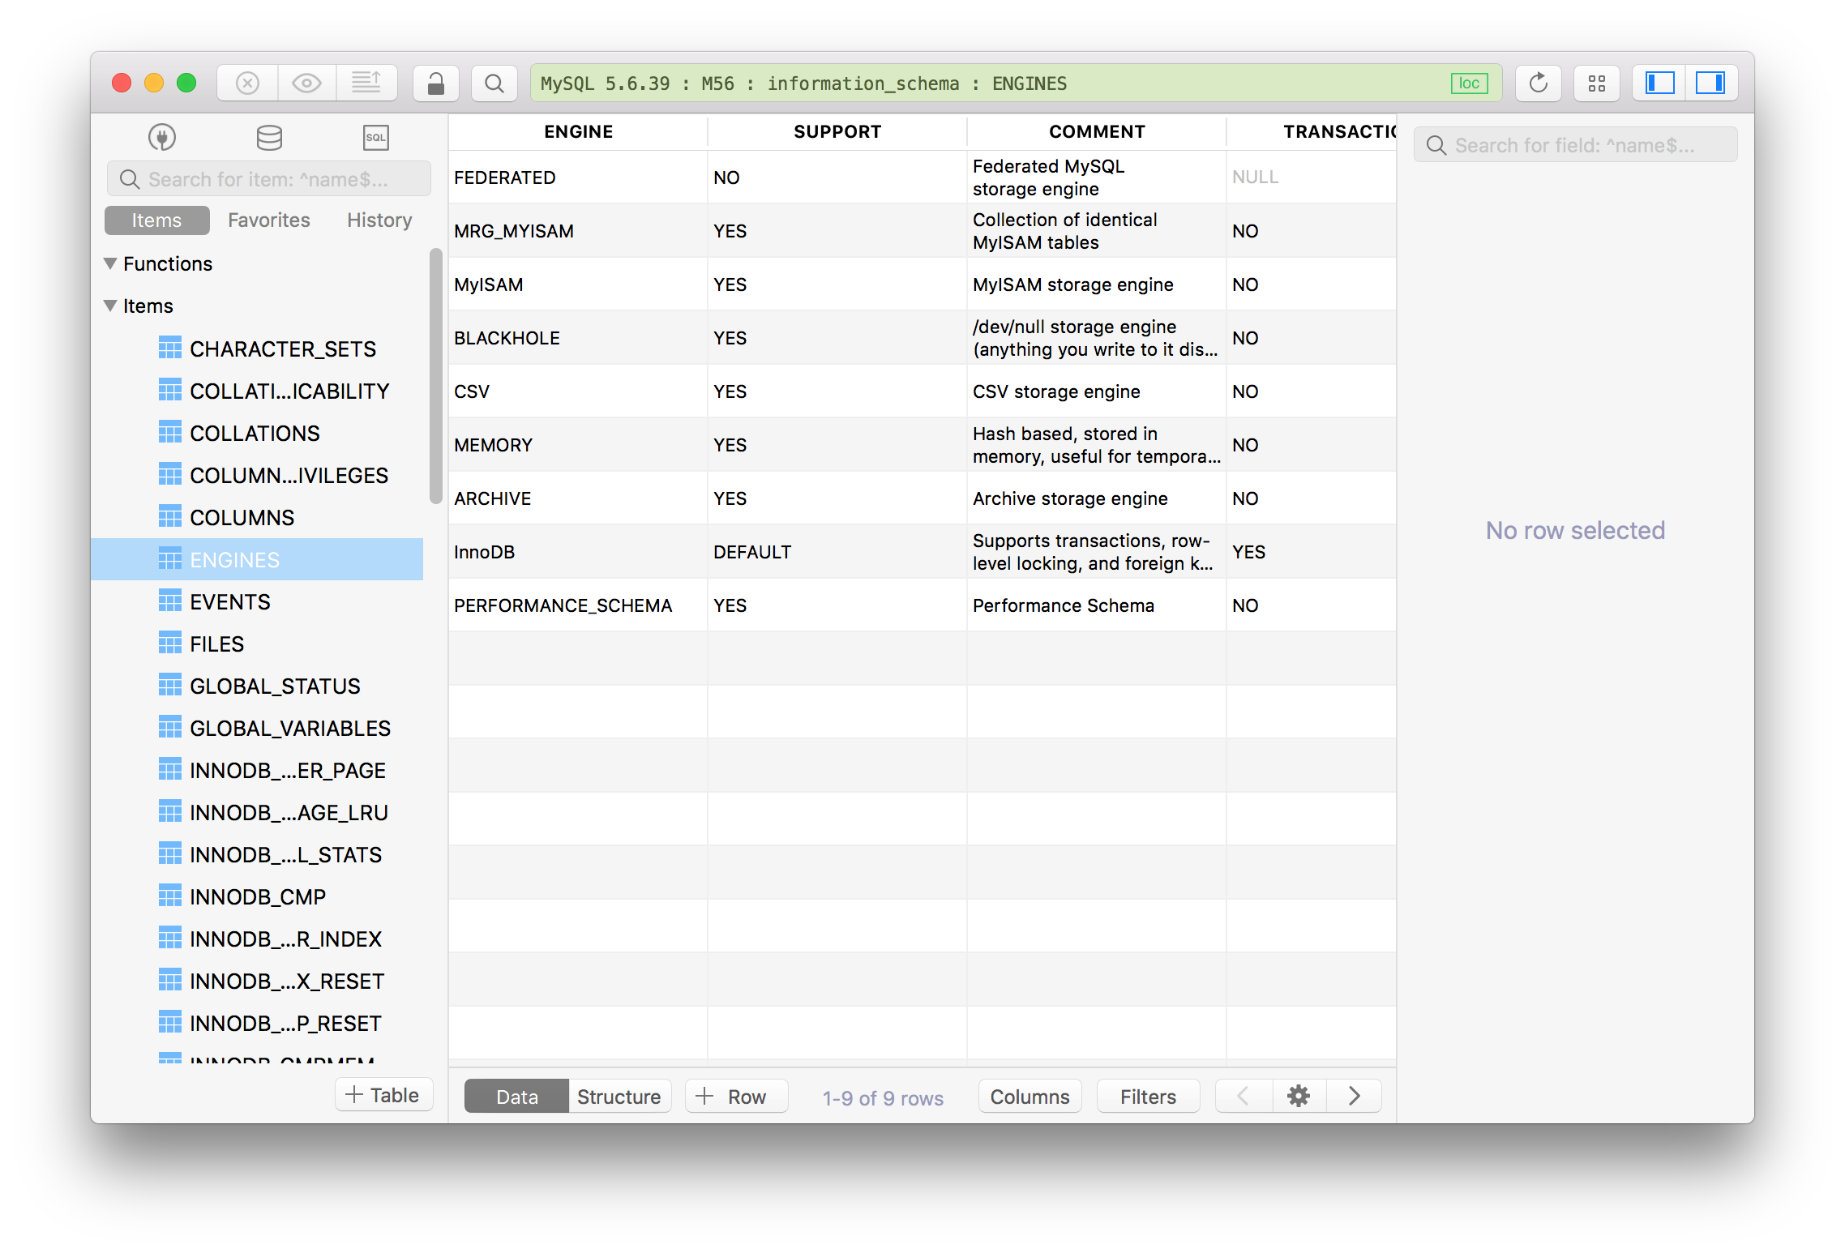The width and height of the screenshot is (1845, 1253).
Task: Switch to the Structure tab
Action: (x=619, y=1097)
